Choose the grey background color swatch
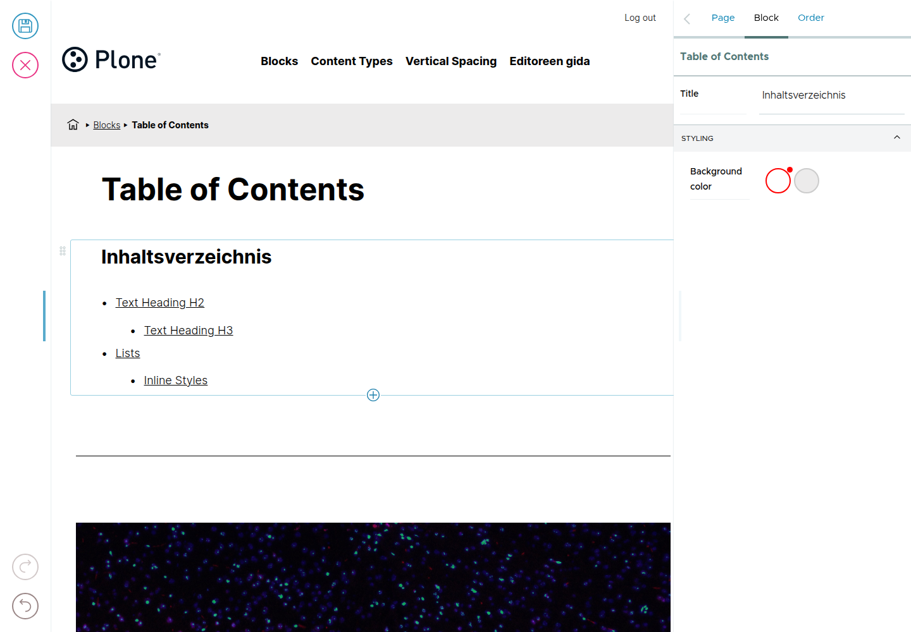 point(807,181)
